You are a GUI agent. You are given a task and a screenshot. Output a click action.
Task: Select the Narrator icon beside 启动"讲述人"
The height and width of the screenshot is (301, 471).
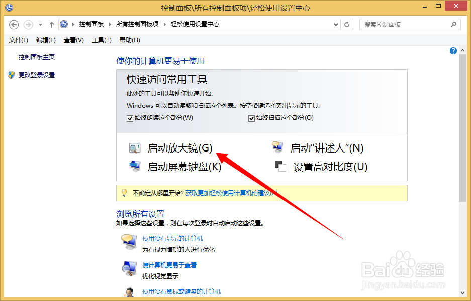pos(277,147)
